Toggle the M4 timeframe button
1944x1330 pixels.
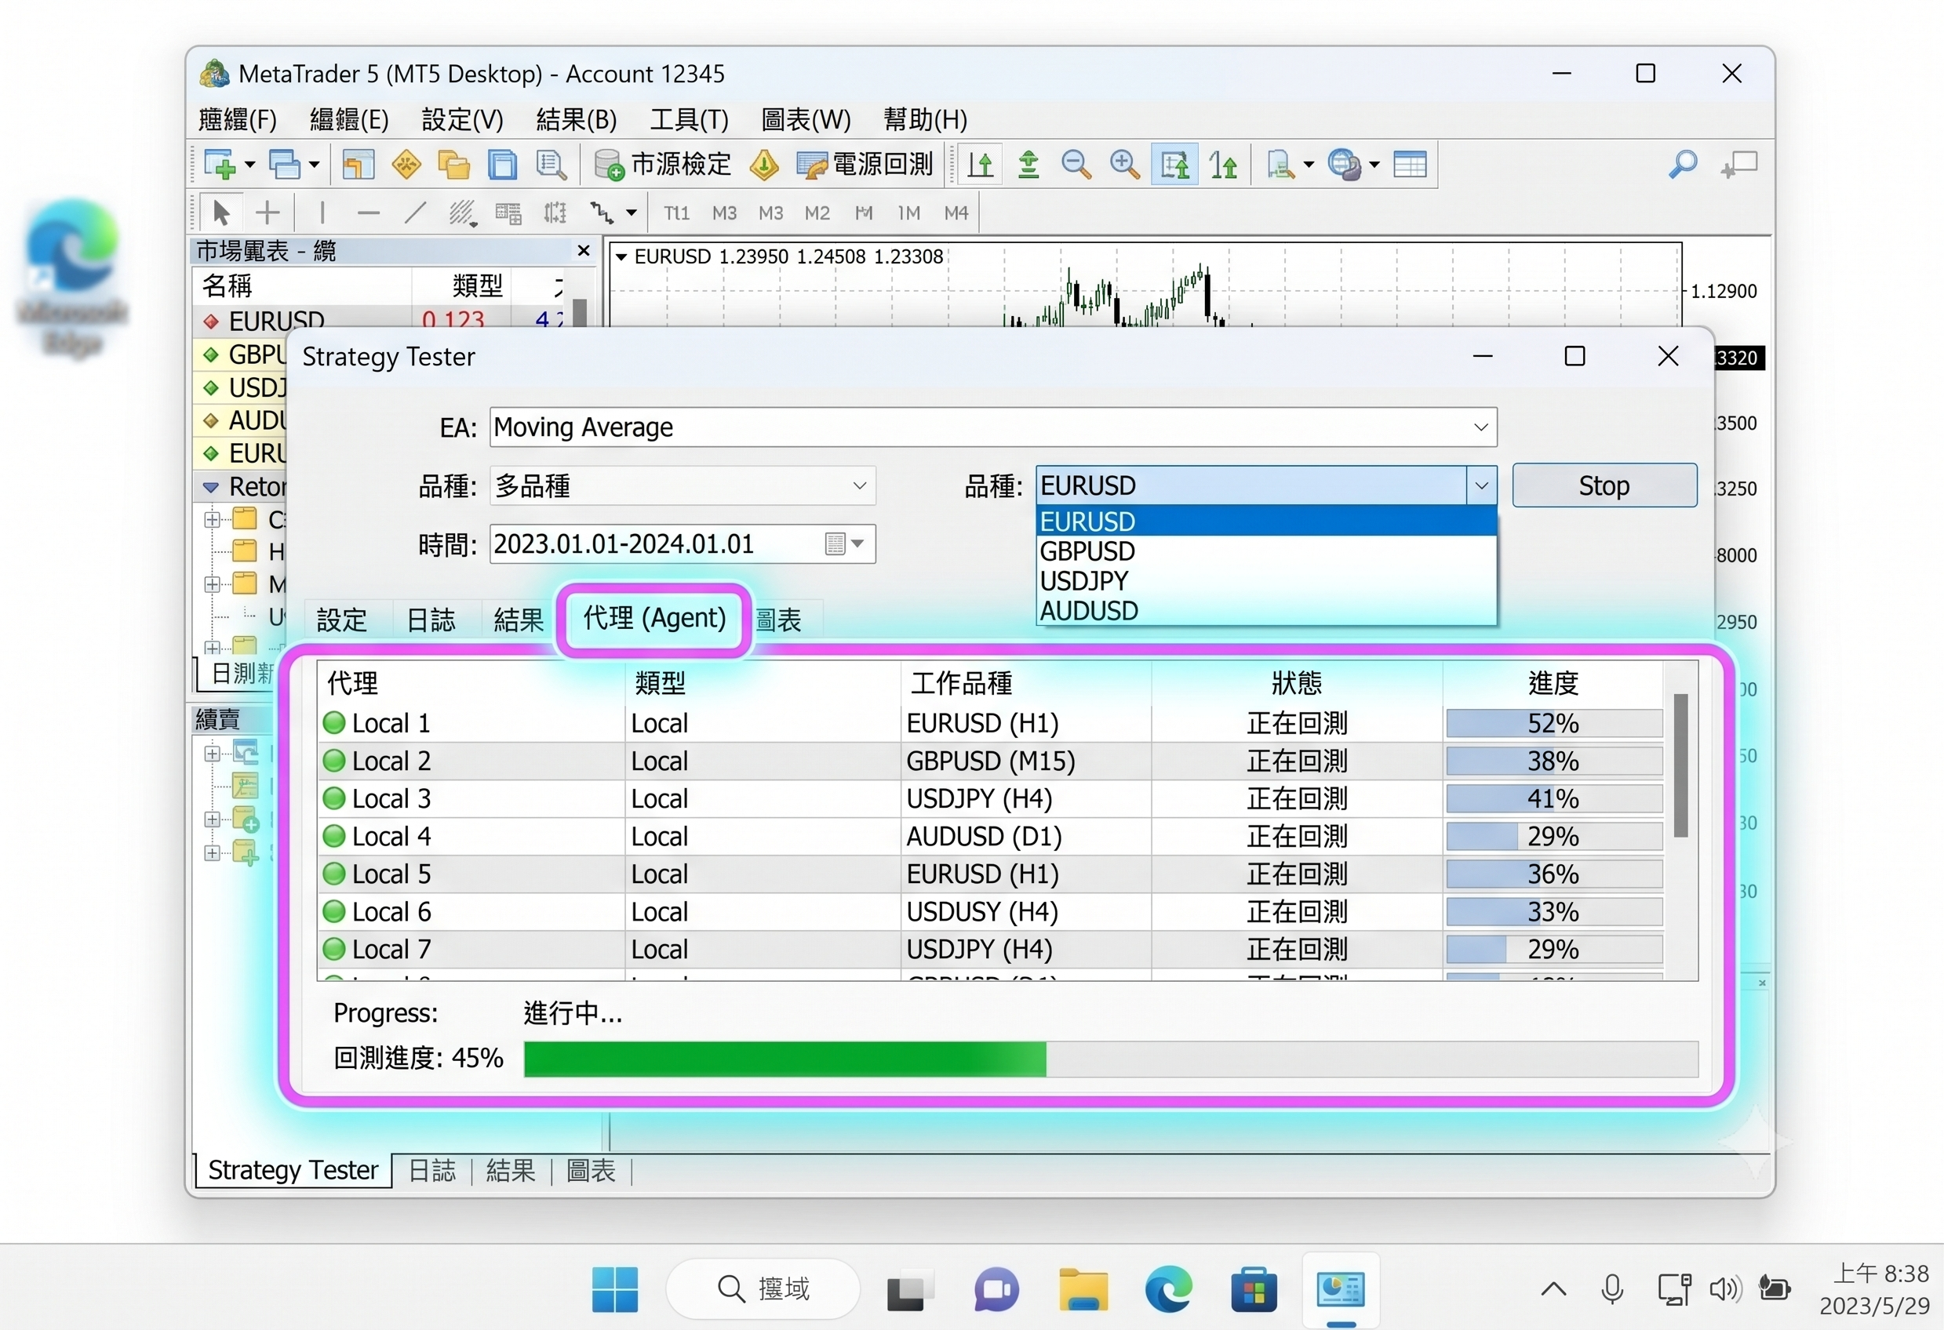click(956, 213)
